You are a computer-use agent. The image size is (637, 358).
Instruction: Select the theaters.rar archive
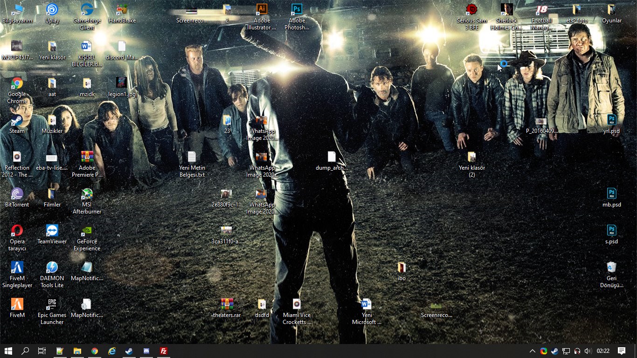click(x=227, y=308)
